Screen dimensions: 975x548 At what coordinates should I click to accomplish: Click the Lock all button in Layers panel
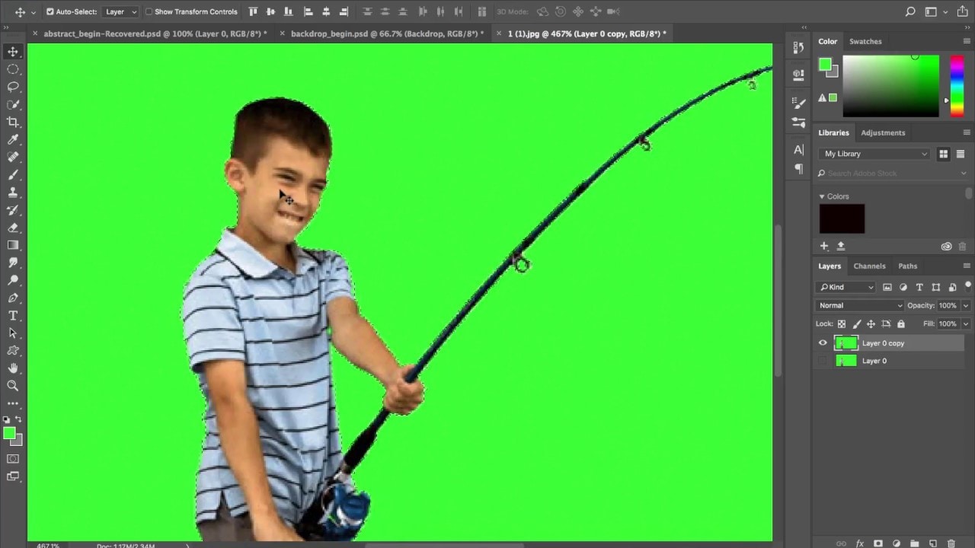coord(901,324)
